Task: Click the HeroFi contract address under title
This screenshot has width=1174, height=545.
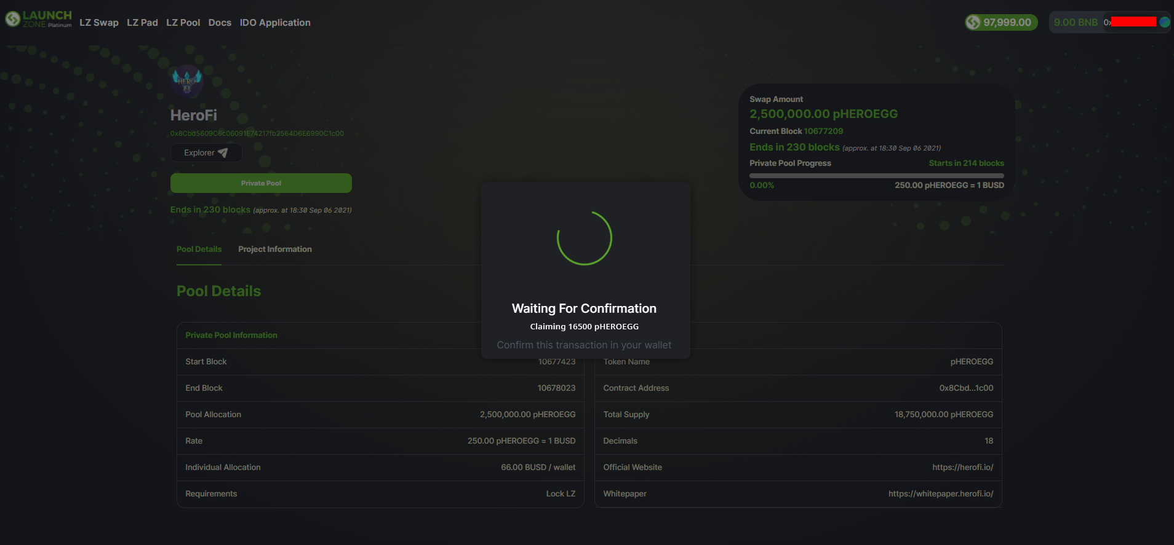Action: 257,133
